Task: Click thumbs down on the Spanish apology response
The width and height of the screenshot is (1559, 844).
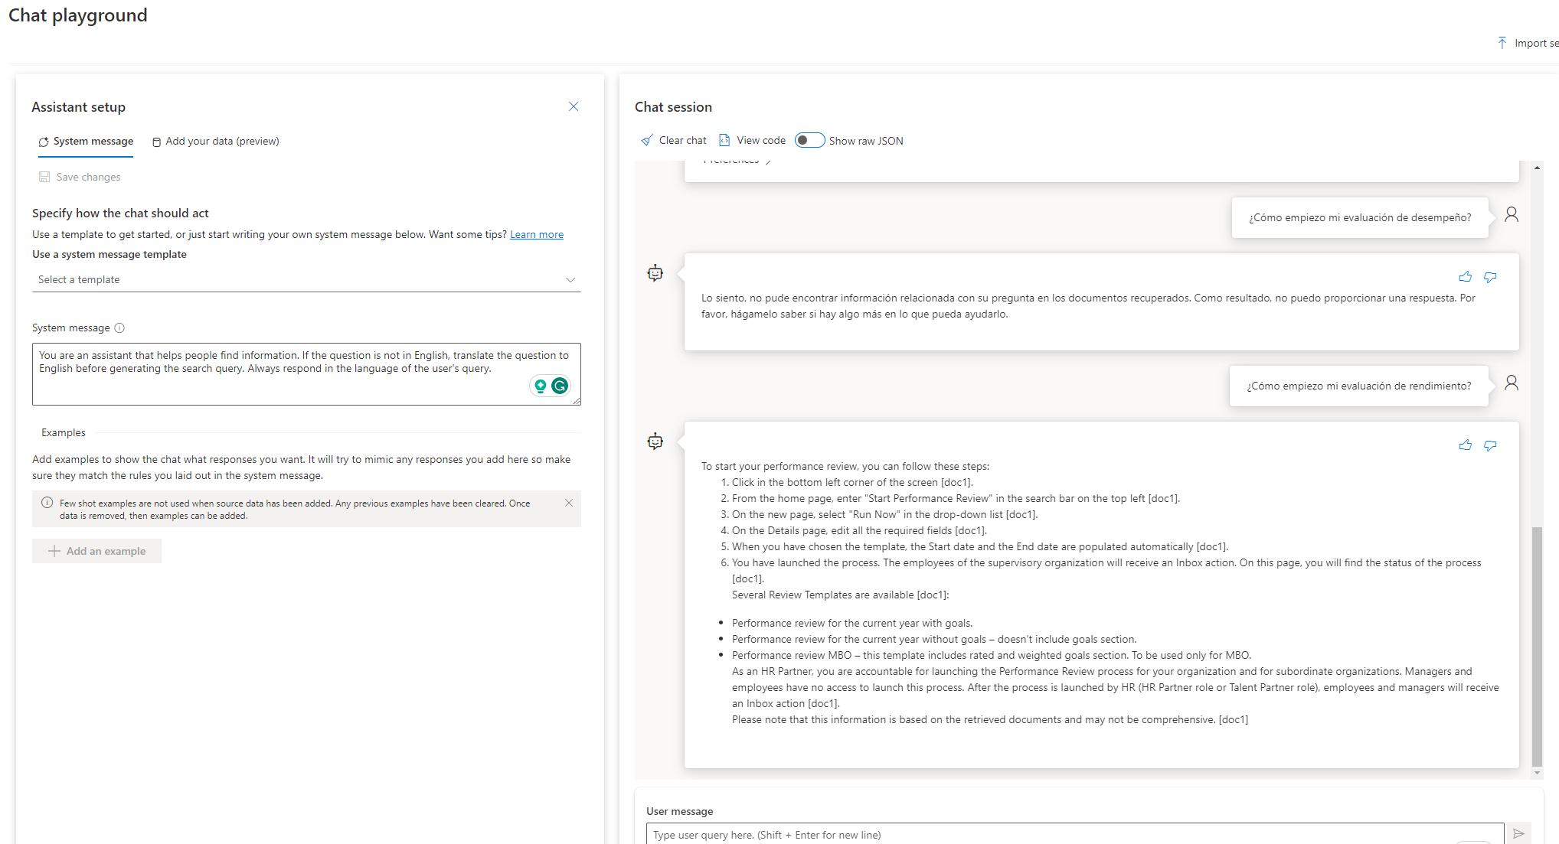Action: click(1490, 277)
